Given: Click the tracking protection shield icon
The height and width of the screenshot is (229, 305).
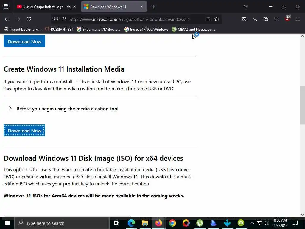Looking at the screenshot, I should coord(56,19).
